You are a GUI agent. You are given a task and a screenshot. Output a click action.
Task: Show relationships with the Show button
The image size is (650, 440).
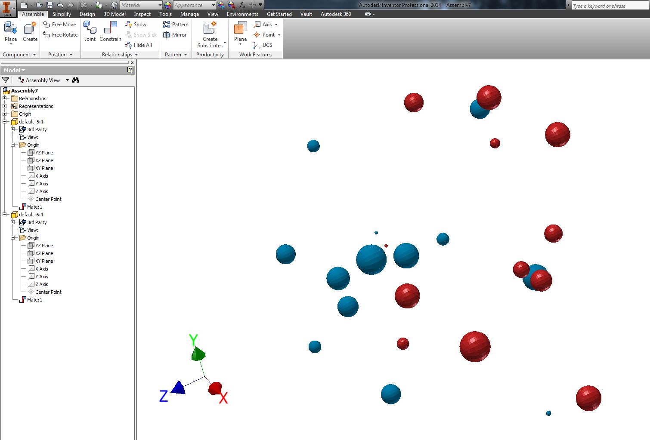tap(136, 25)
